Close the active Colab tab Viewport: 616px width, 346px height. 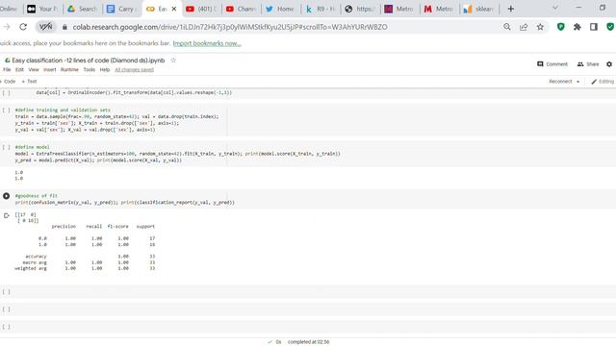[x=174, y=9]
